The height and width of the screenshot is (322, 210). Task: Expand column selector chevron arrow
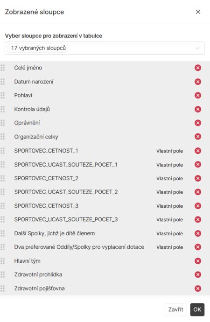tap(197, 48)
